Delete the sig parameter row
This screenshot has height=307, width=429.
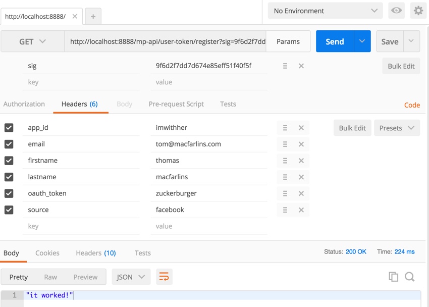click(301, 66)
